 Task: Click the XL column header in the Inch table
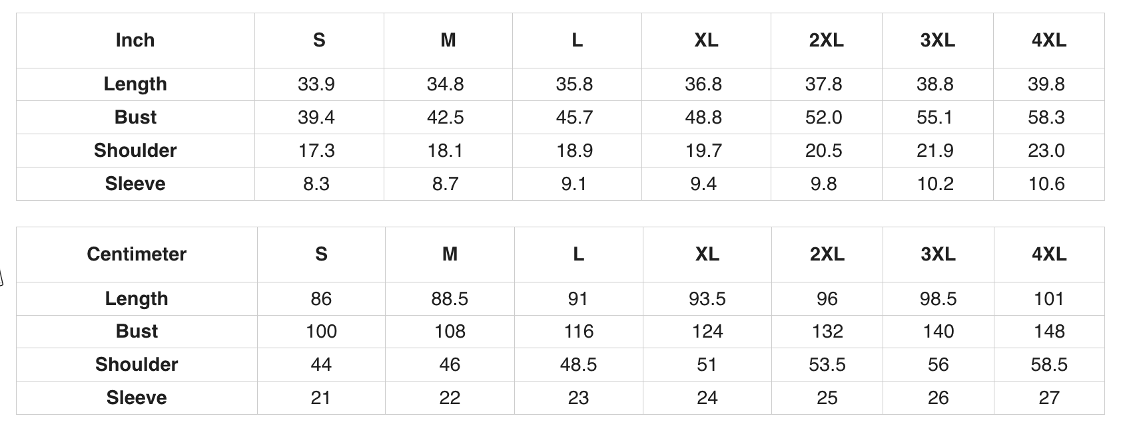(x=706, y=41)
